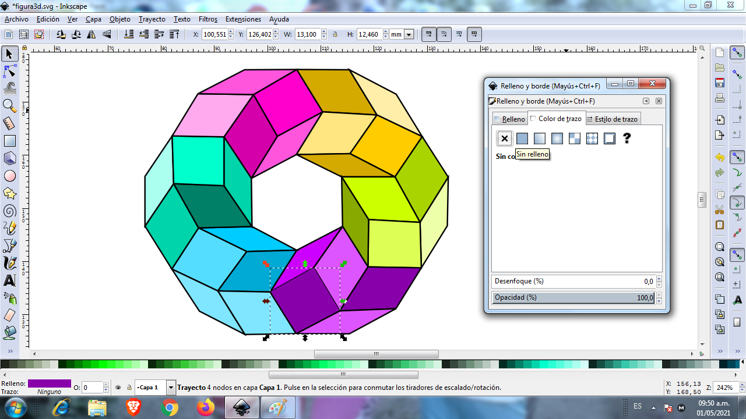Open the Edición menu

[48, 19]
